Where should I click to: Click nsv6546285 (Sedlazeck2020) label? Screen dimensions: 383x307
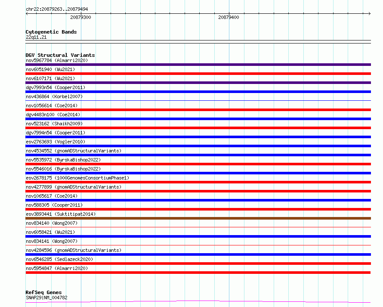pyautogui.click(x=59, y=259)
